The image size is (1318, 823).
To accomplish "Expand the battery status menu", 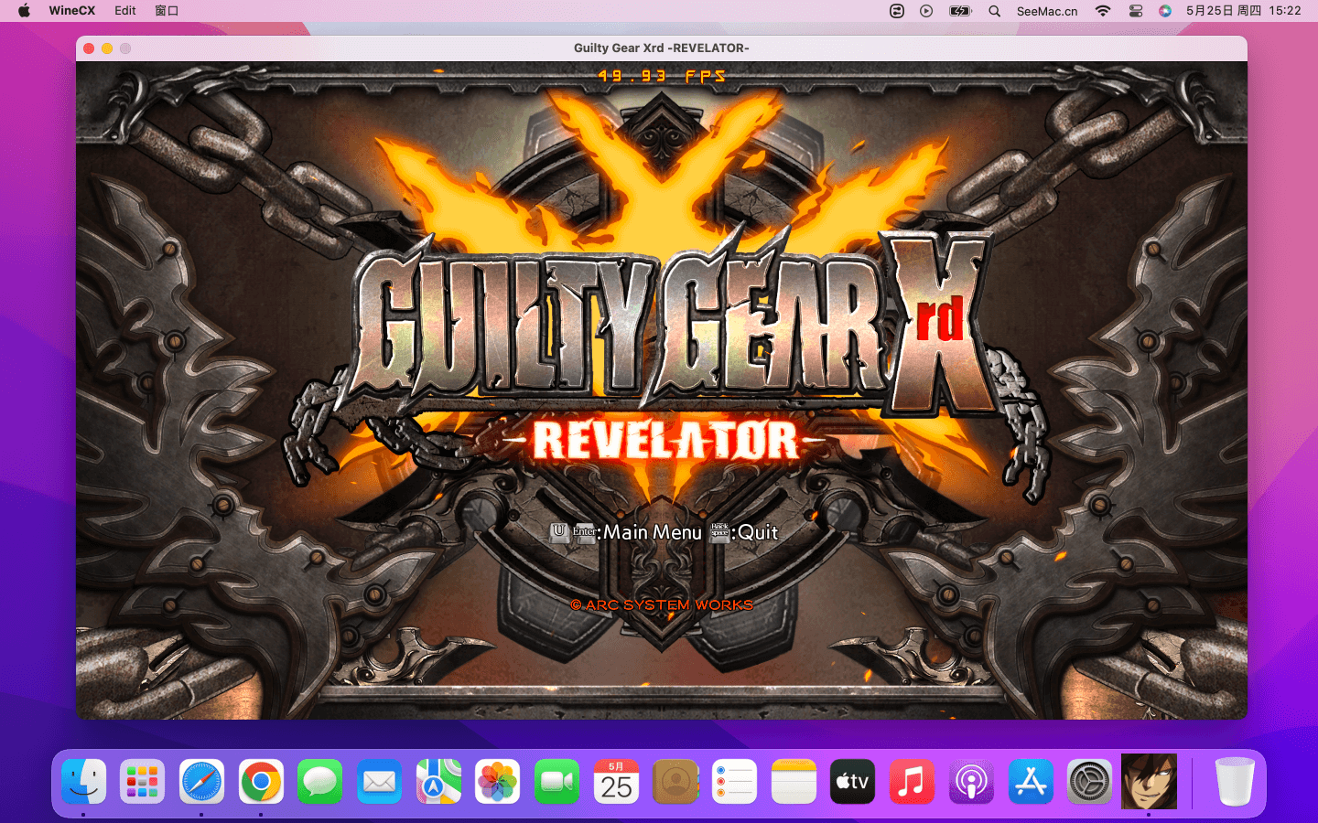I will click(x=959, y=11).
